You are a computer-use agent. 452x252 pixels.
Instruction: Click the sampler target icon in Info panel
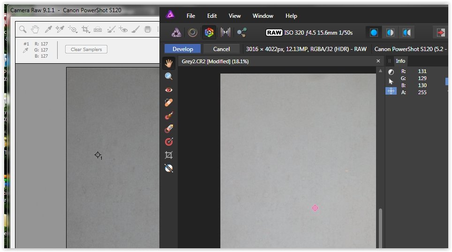coord(391,91)
